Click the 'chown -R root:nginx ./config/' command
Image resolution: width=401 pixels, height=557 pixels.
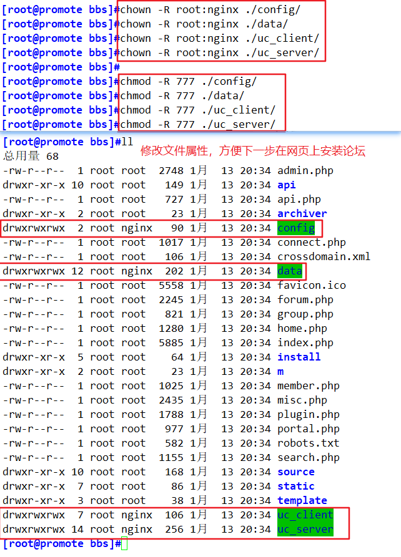click(210, 9)
